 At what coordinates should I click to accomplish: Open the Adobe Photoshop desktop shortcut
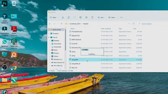click(x=5, y=5)
